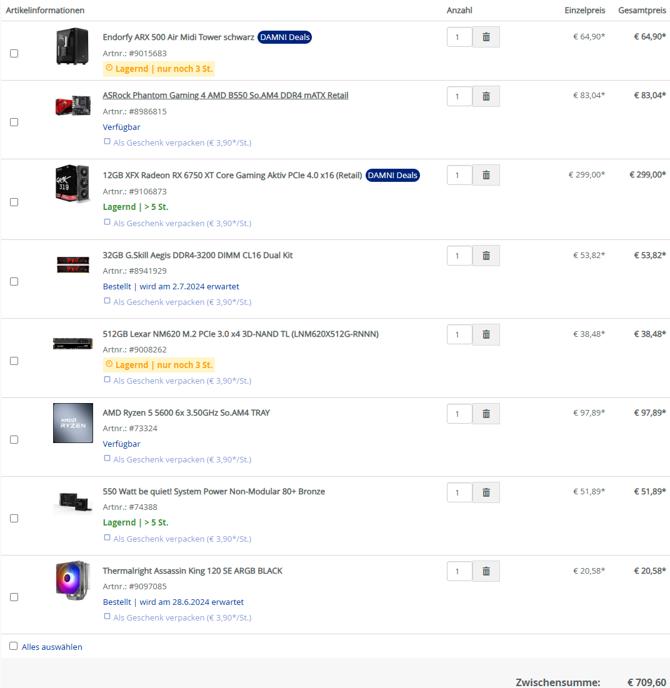Enable gift wrapping for XFX Radeon card

click(107, 222)
